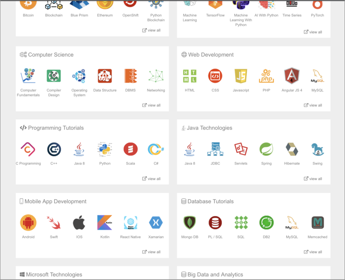The image size is (345, 280).
Task: Open the Scala tutorial icon
Action: point(130,149)
